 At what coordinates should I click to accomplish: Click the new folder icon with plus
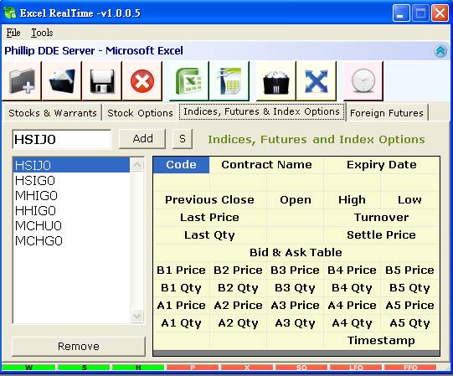(x=22, y=81)
